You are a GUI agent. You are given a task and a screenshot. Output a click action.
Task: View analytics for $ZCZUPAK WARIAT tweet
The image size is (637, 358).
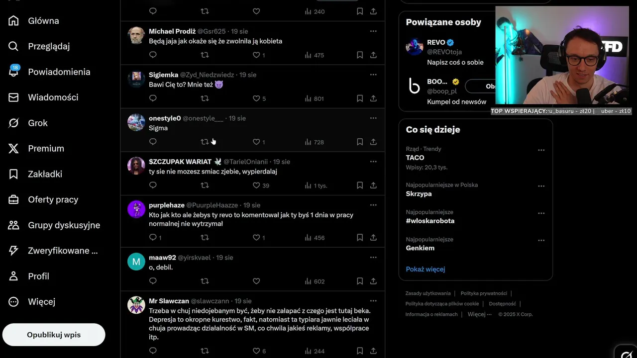coord(316,185)
